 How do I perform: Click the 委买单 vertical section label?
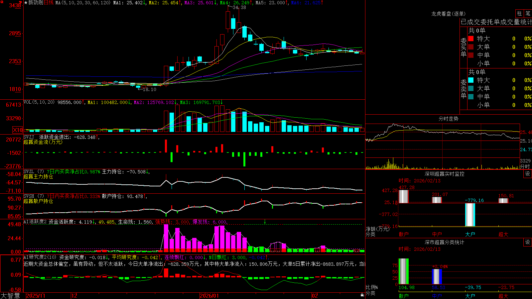click(464, 48)
